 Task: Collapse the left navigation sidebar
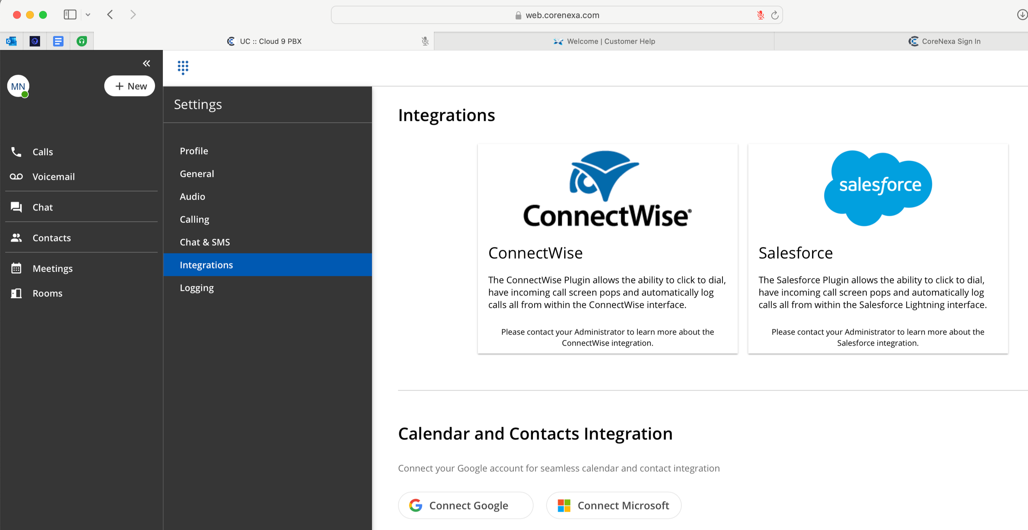[x=146, y=63]
